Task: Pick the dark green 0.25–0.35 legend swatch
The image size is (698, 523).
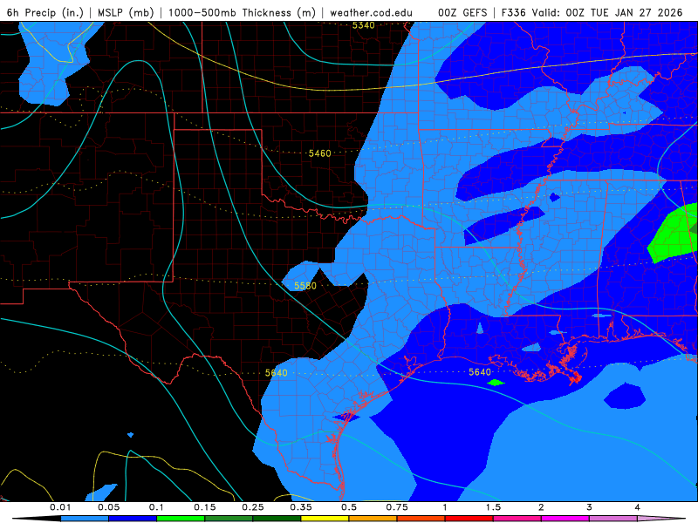Action: tap(277, 519)
